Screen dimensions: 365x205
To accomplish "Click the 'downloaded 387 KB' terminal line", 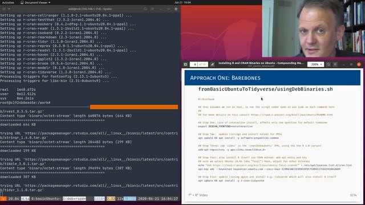I will click(x=18, y=177).
